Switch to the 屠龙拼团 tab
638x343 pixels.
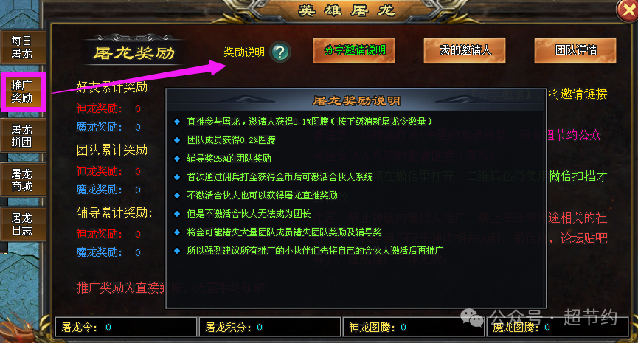point(22,136)
